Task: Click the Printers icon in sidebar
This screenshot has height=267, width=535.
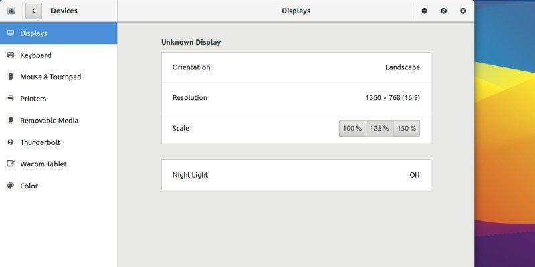Action: coord(11,99)
